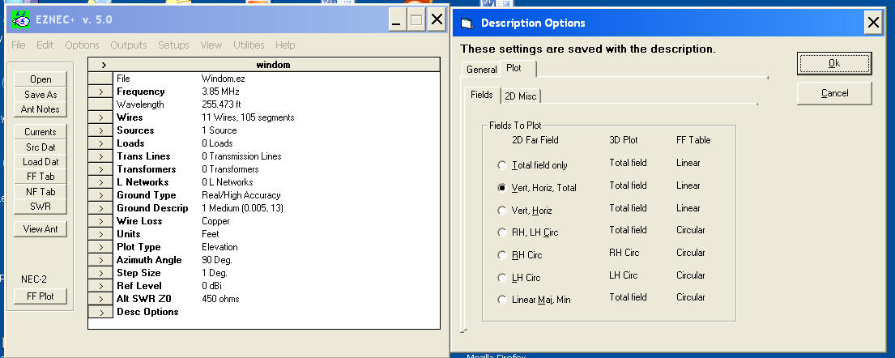Click the FF Plot button
This screenshot has width=895, height=358.
40,296
